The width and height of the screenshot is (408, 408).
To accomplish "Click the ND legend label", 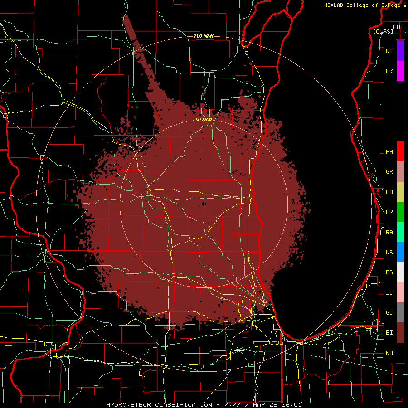I will 389,353.
